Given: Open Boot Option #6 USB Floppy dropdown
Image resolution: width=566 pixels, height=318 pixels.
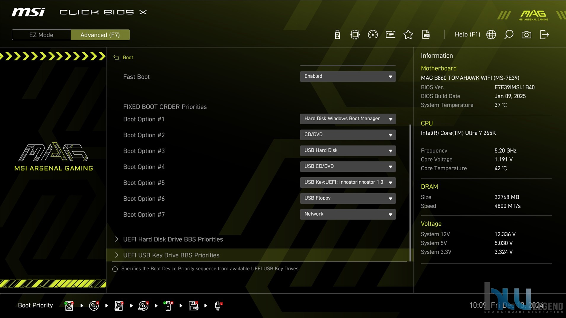Looking at the screenshot, I should coord(348,198).
